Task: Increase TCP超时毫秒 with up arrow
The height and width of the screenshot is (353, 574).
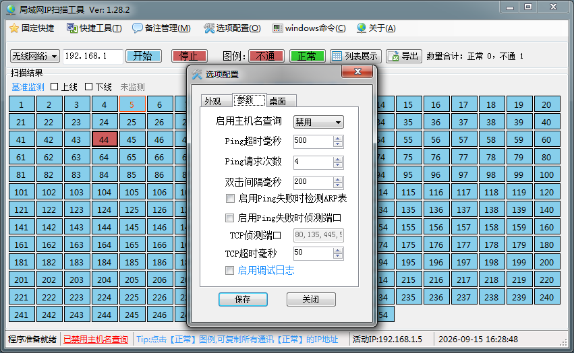Action: (338, 251)
